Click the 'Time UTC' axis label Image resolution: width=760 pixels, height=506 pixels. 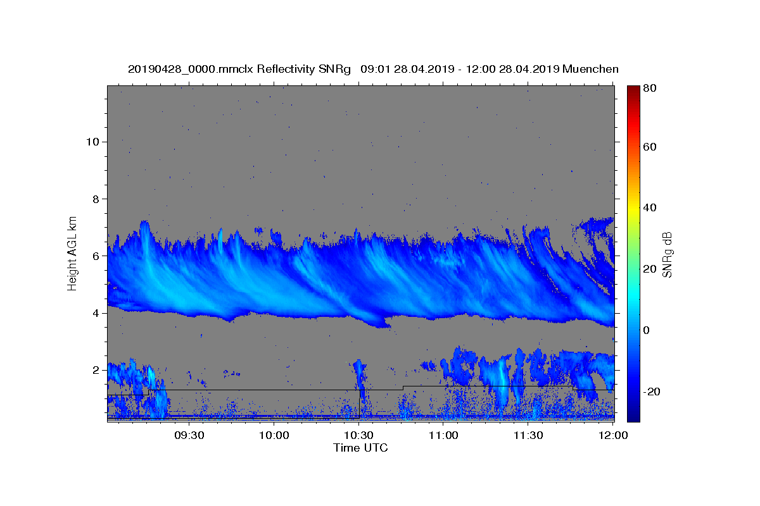[360, 448]
